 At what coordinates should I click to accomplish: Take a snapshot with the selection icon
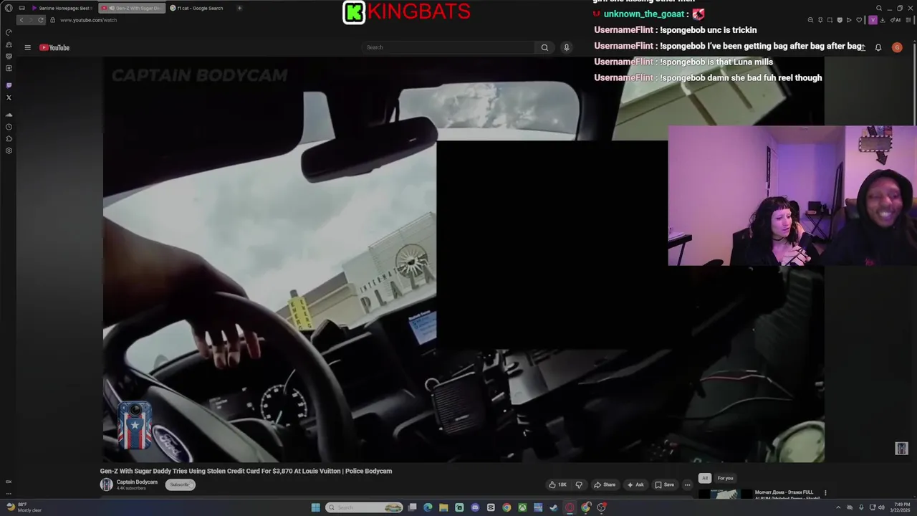830,20
